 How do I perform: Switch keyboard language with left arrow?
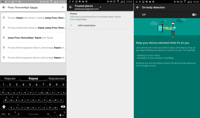click(x=19, y=114)
